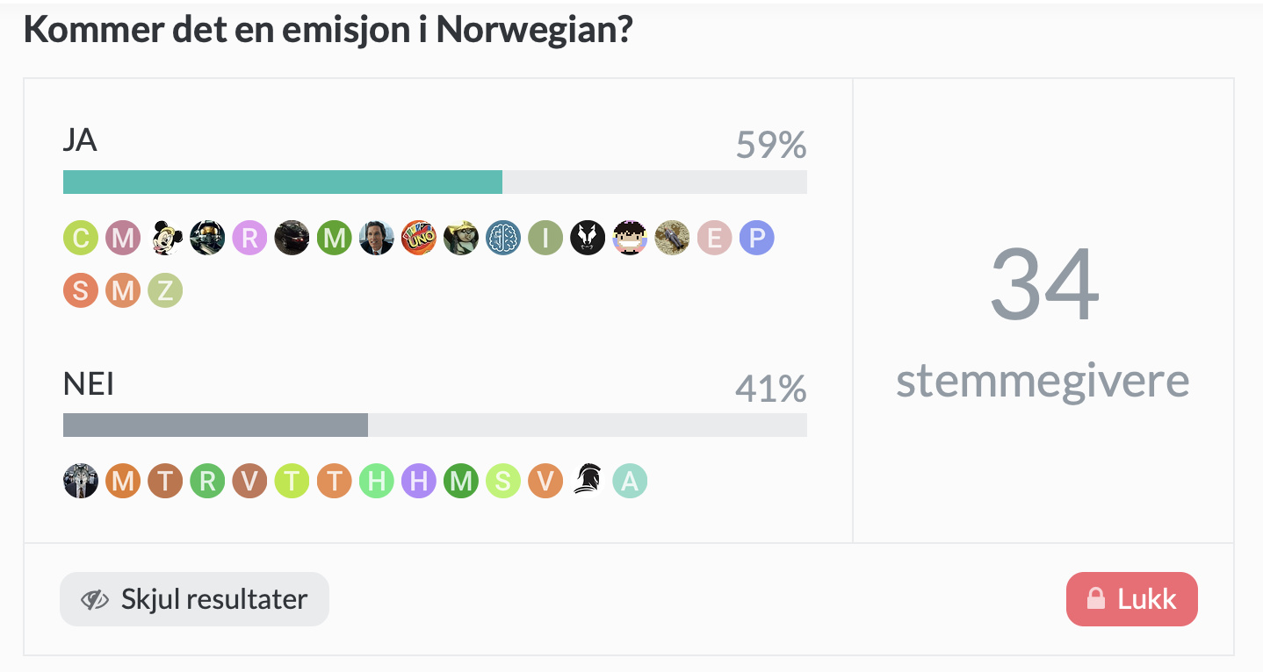The width and height of the screenshot is (1263, 672).
Task: Select the Spartan helmet avatar under NEI
Action: coord(588,481)
